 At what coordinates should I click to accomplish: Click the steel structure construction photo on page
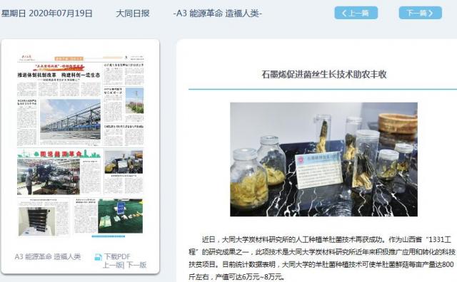pos(70,119)
